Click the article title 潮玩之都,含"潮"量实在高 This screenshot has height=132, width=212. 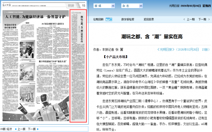tap(152, 36)
